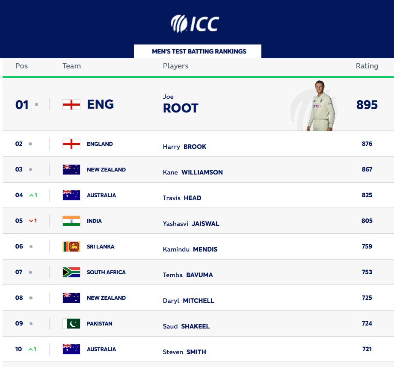Click India flag in fifth row
This screenshot has height=367, width=394.
point(71,221)
